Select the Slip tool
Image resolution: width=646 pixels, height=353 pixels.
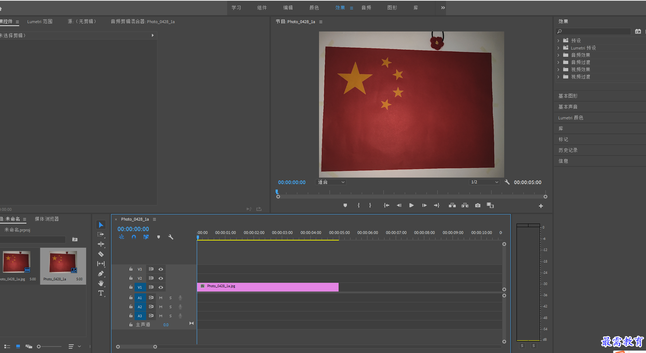tap(101, 264)
